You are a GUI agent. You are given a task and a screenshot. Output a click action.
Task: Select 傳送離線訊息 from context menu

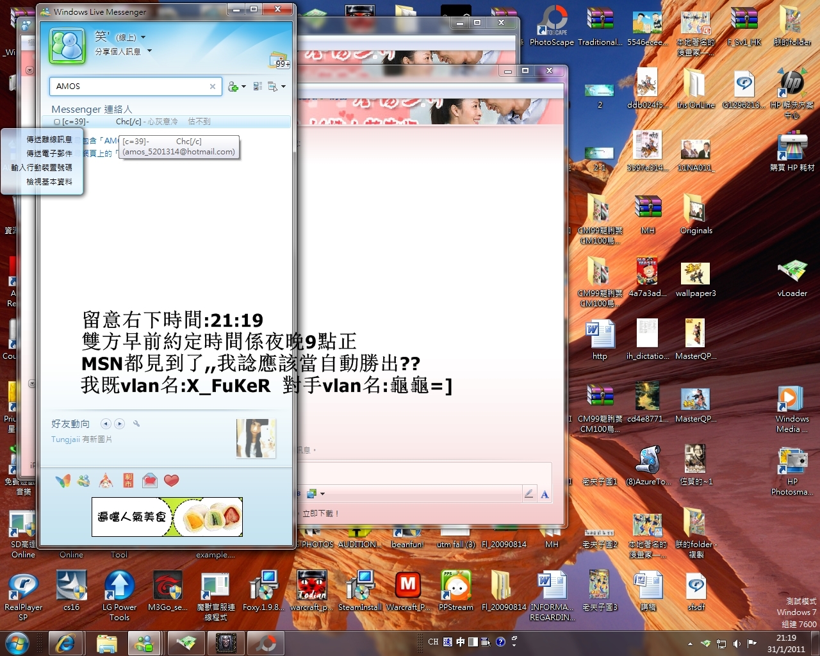tap(49, 139)
